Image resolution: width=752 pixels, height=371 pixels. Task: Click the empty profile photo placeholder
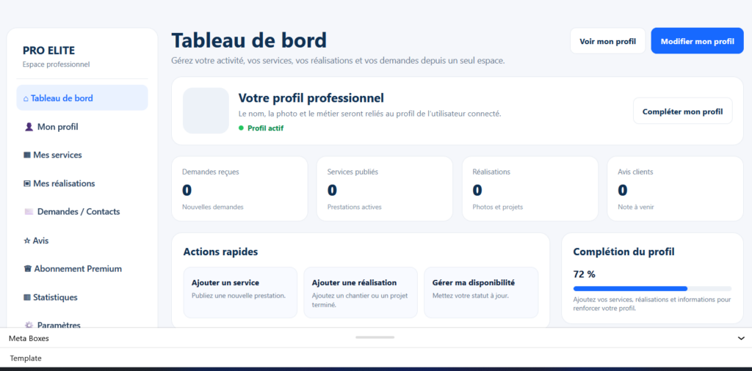point(206,111)
